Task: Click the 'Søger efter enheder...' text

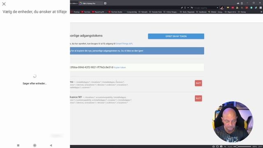Action: [x=35, y=83]
